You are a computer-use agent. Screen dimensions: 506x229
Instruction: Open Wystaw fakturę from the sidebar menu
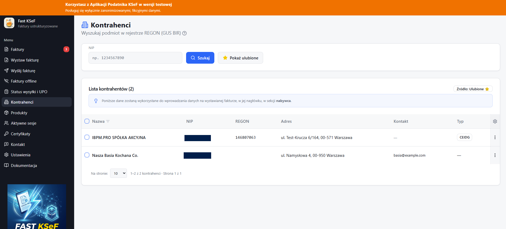tap(25, 60)
